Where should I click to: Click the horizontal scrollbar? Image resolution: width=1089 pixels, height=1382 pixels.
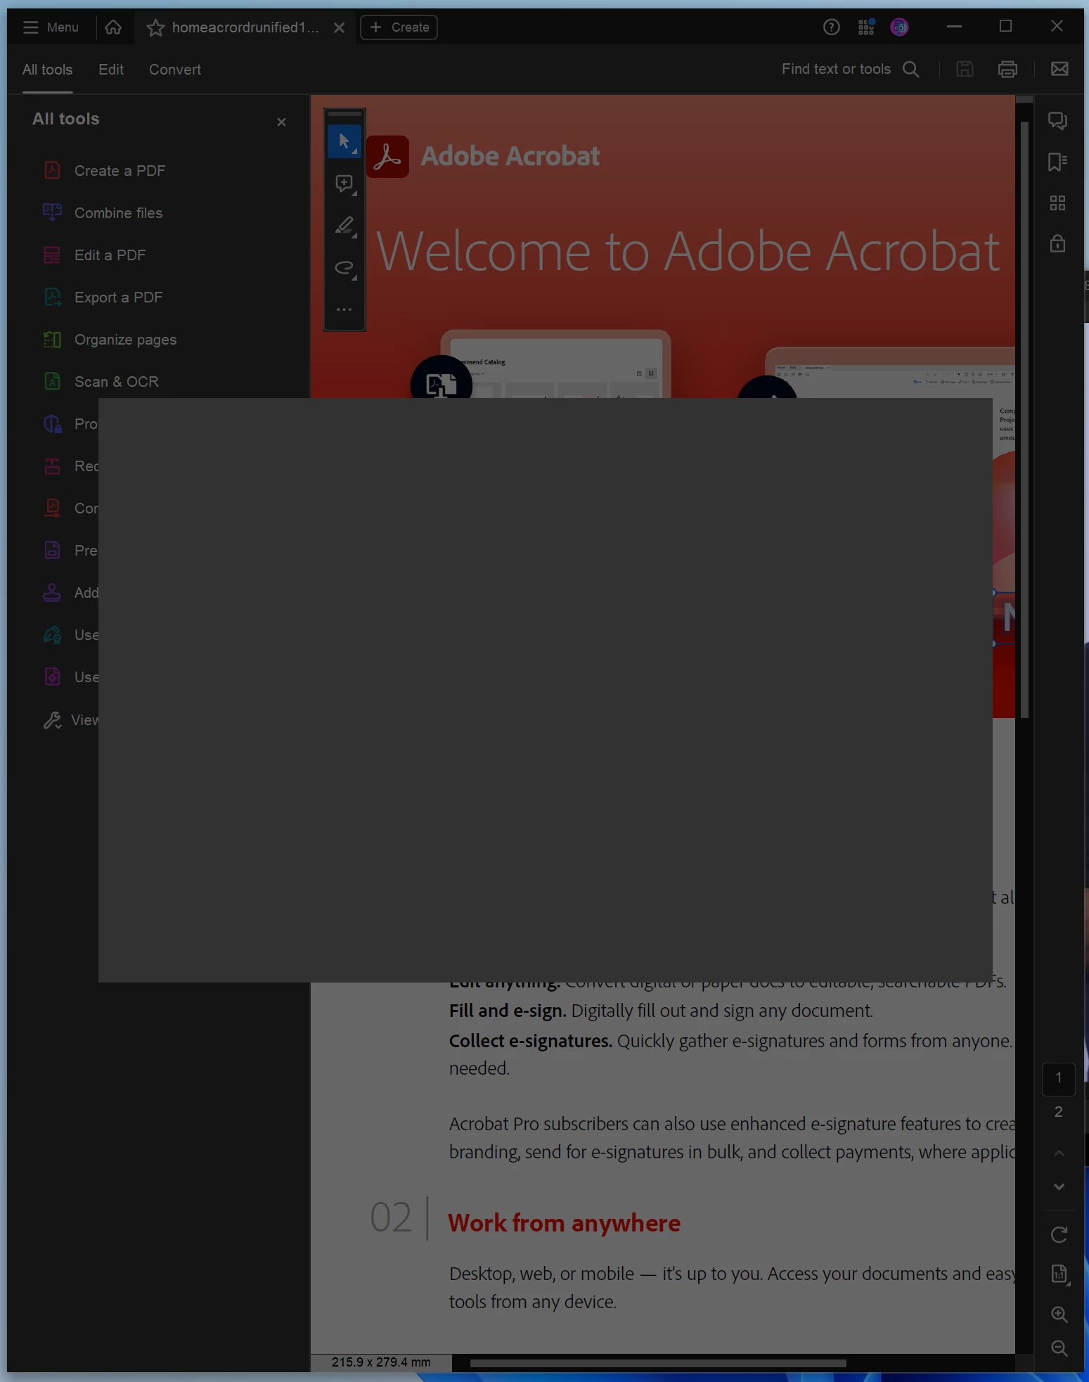(658, 1363)
